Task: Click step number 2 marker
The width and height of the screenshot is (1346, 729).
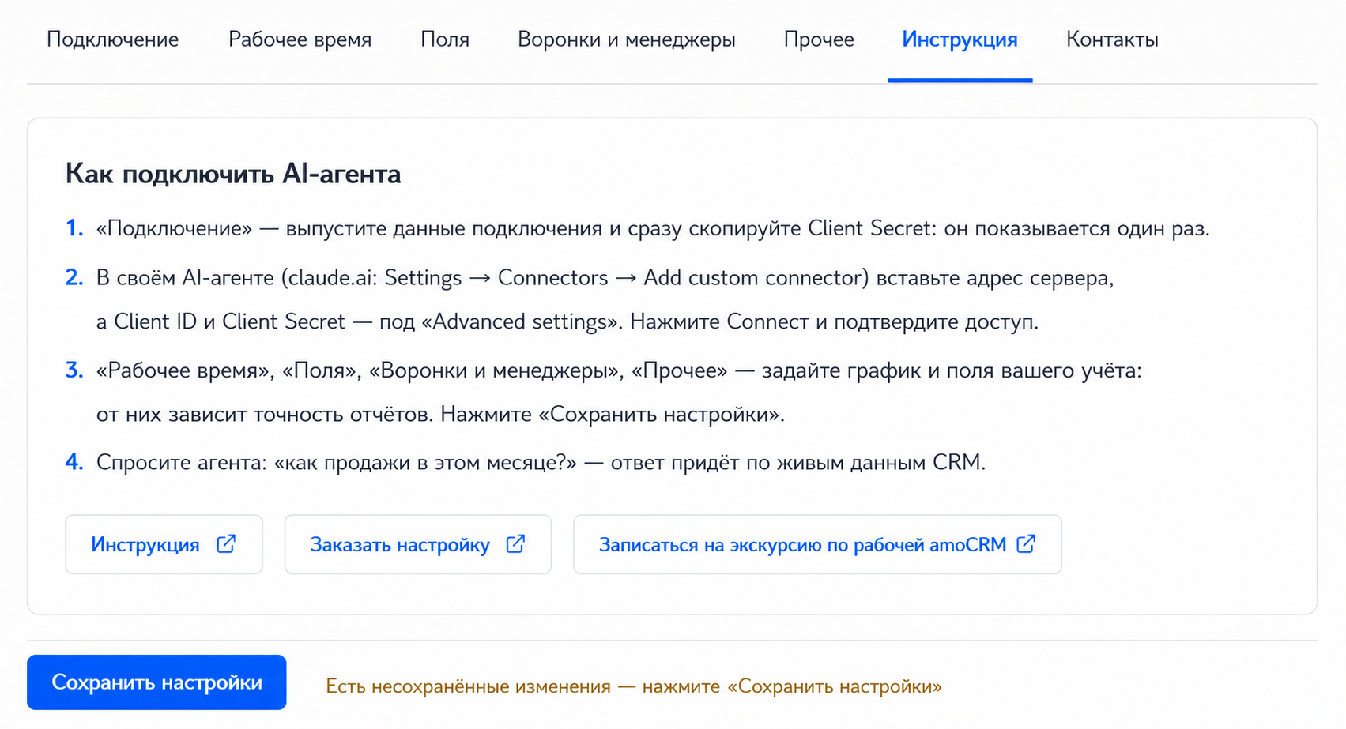Action: point(74,277)
